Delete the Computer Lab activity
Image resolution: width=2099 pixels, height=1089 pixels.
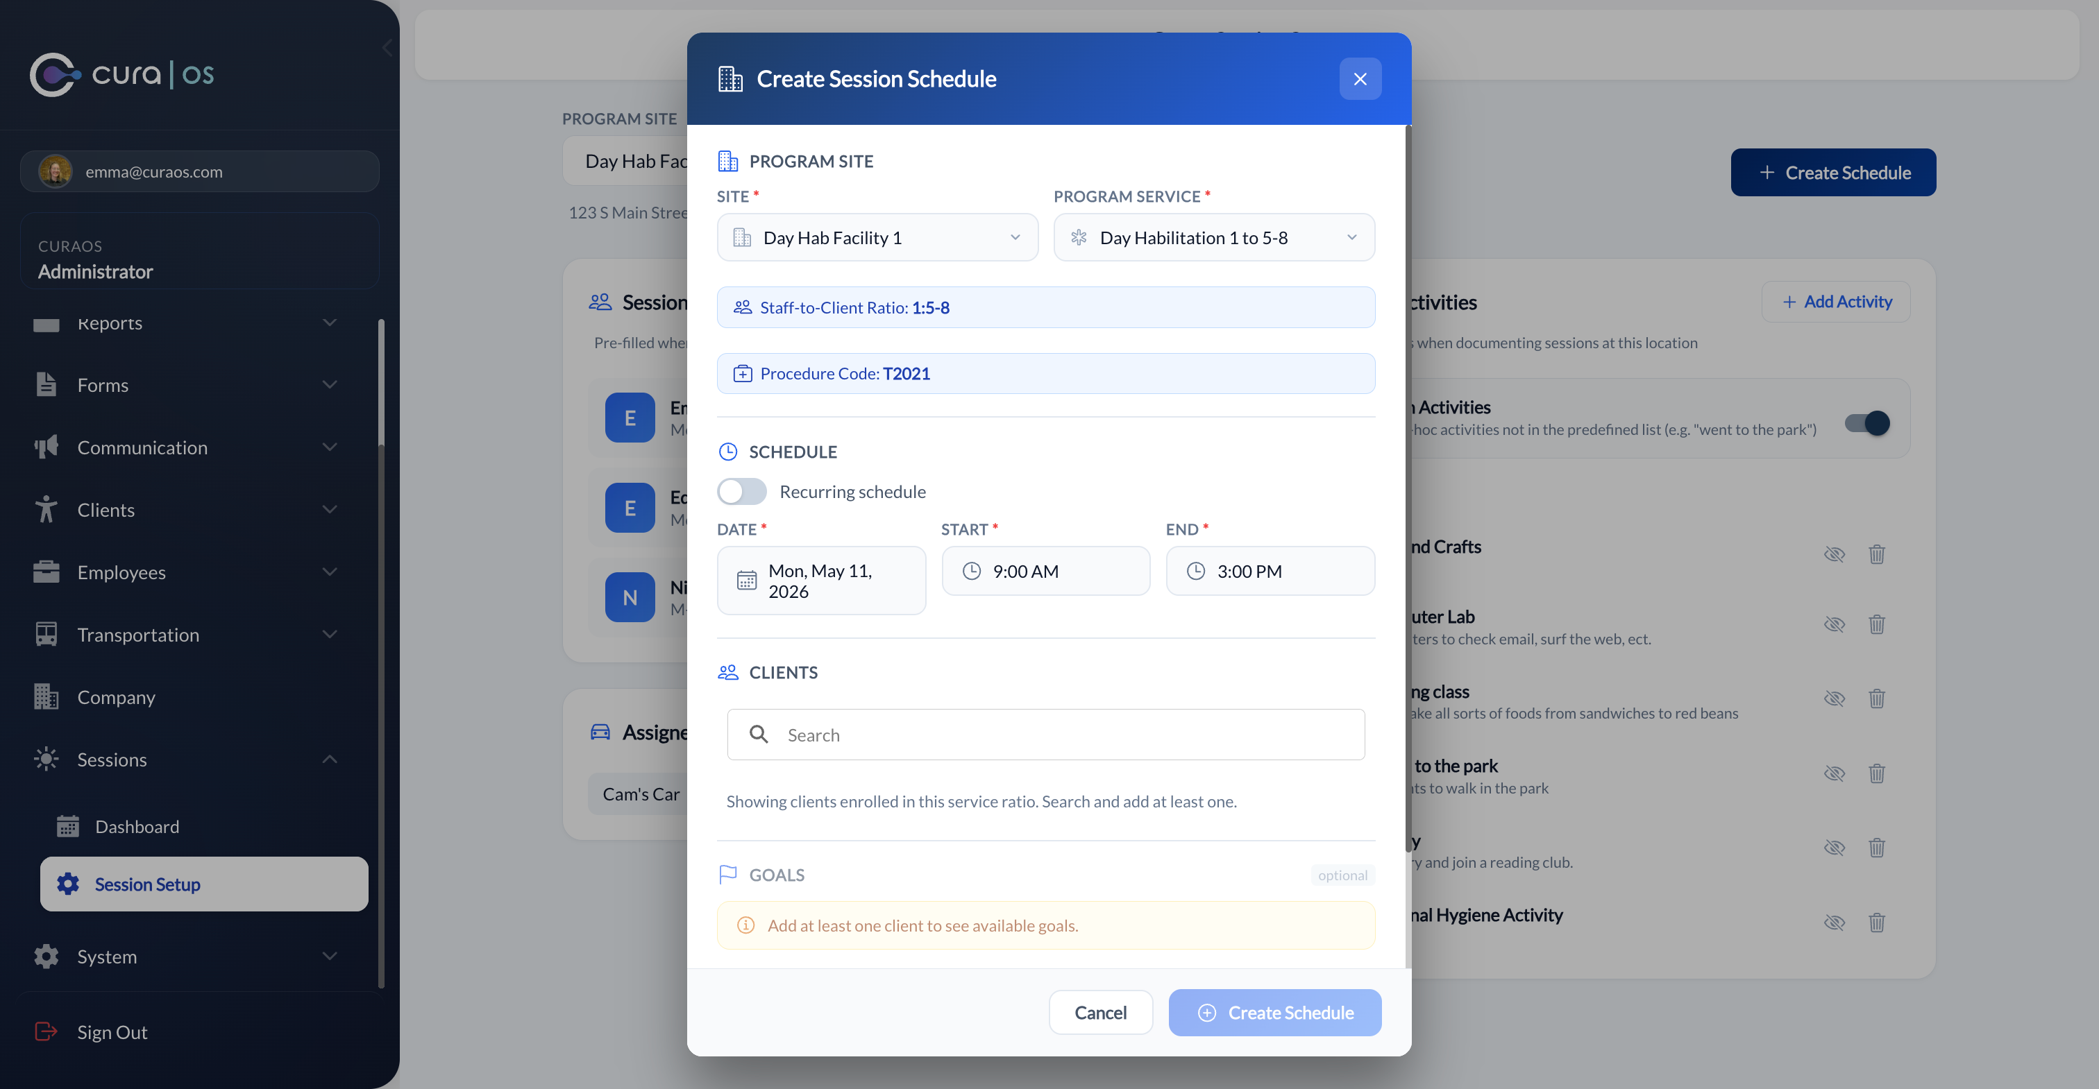1875,624
